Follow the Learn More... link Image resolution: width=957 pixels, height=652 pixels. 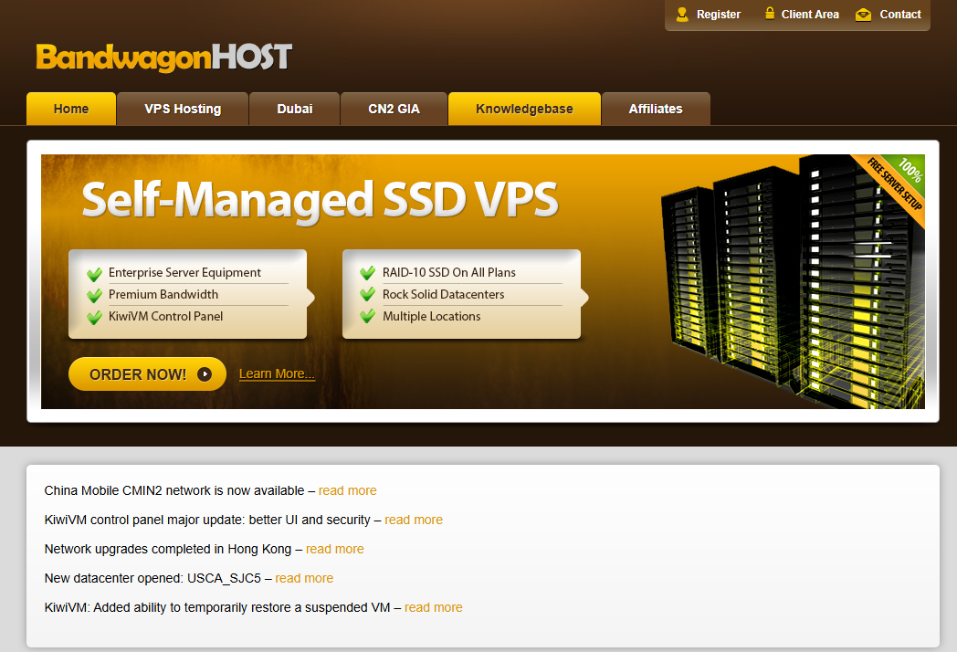pyautogui.click(x=277, y=373)
